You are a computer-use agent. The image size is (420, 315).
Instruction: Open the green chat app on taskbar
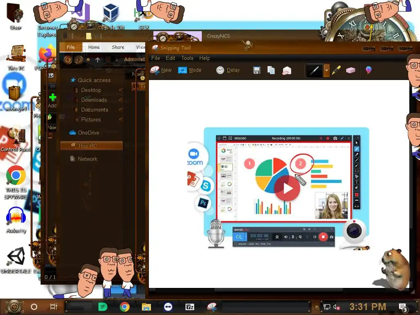(103, 307)
